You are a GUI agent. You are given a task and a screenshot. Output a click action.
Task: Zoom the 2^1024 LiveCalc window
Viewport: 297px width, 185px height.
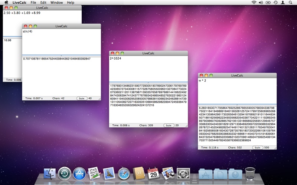[x=123, y=53]
